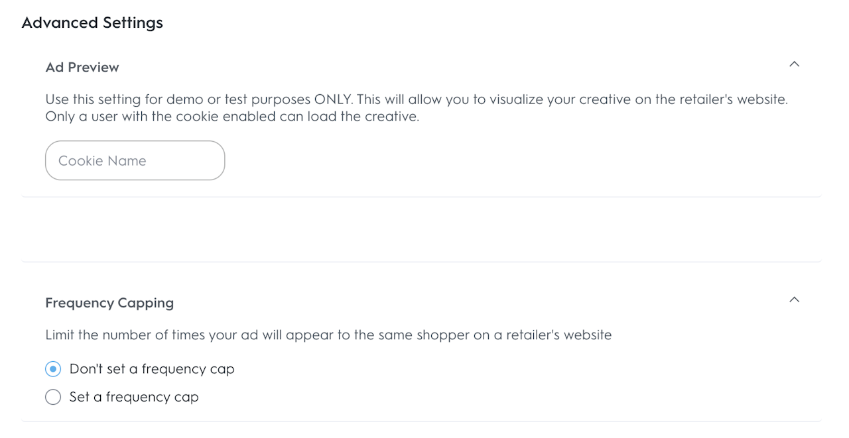Click the Frequency Capping section title
This screenshot has height=438, width=849.
click(109, 303)
